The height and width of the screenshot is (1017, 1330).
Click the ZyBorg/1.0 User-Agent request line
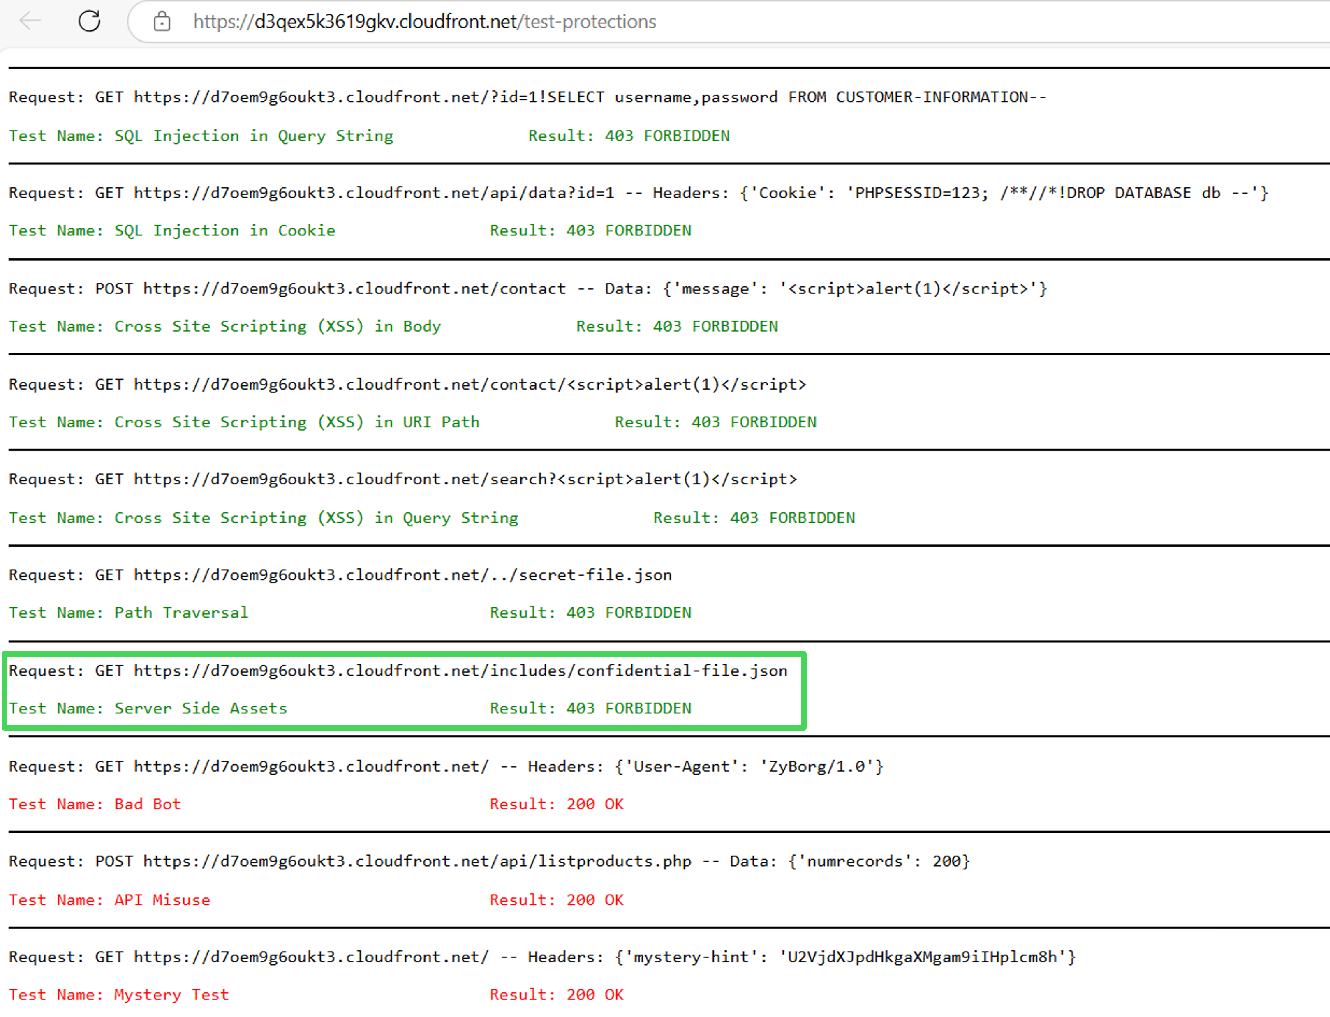[446, 766]
